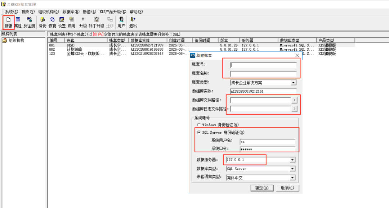Sort by the 产品类型 column header
Viewport: 389px width, 208px height.
click(x=336, y=40)
